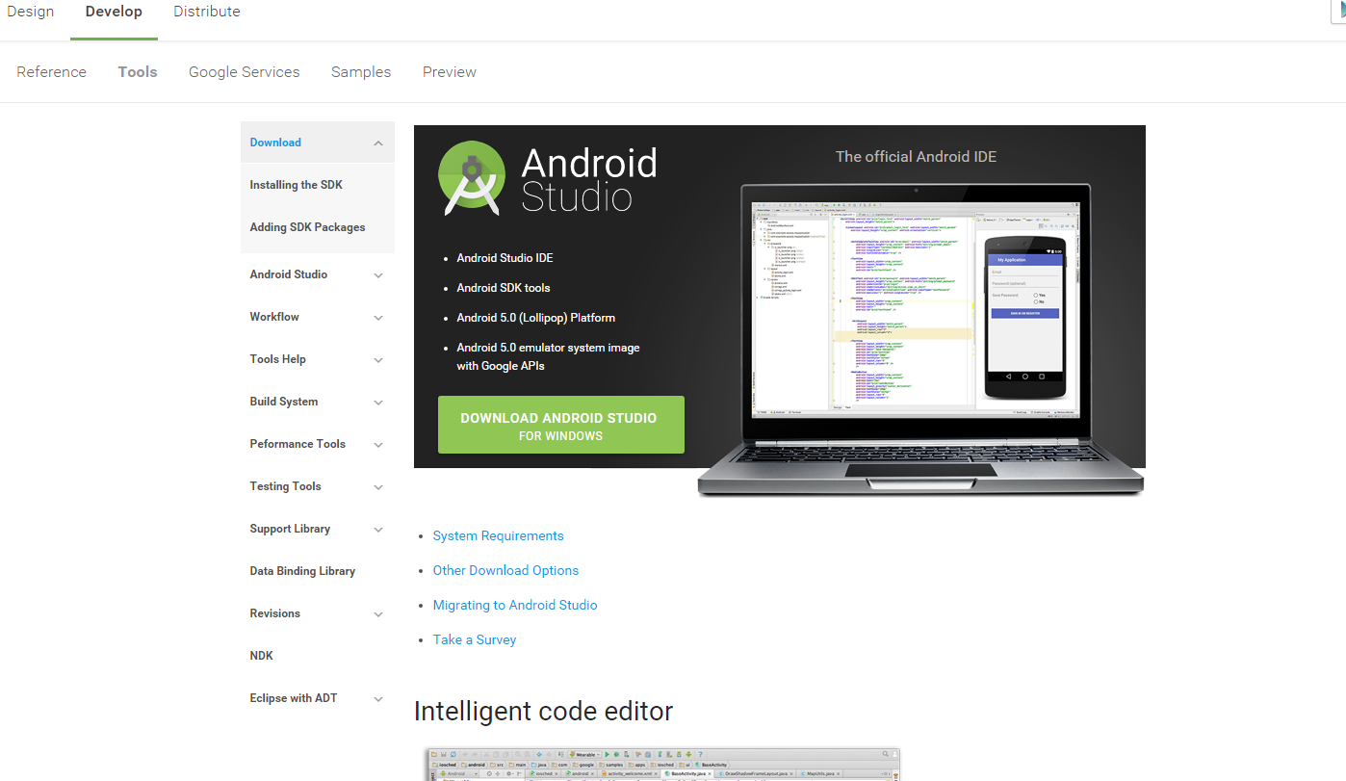Click 'The official Android IDE' text
The width and height of the screenshot is (1346, 781).
(x=916, y=156)
